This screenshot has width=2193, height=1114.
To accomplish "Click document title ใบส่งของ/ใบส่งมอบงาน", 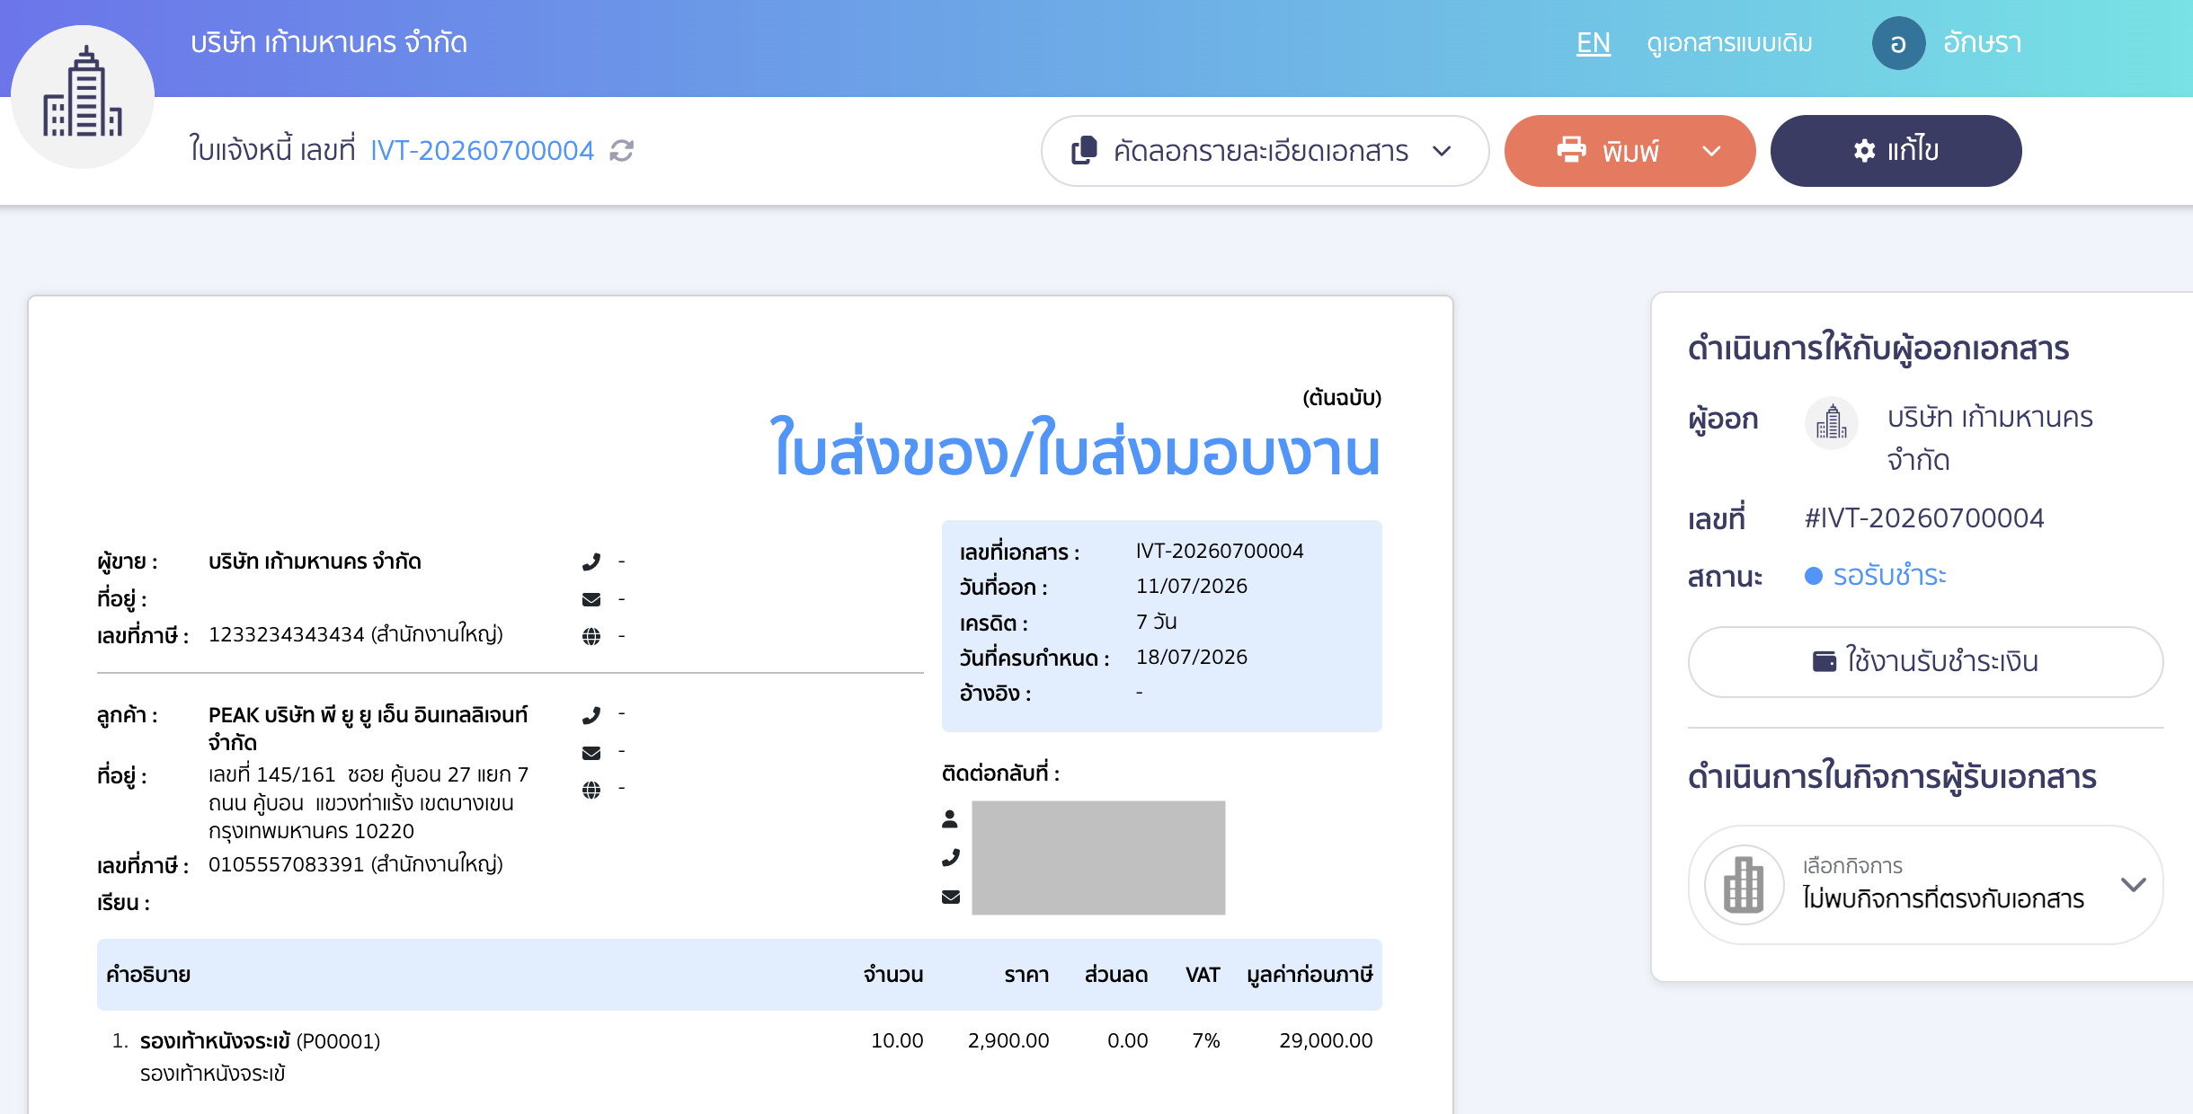I will pos(1075,449).
